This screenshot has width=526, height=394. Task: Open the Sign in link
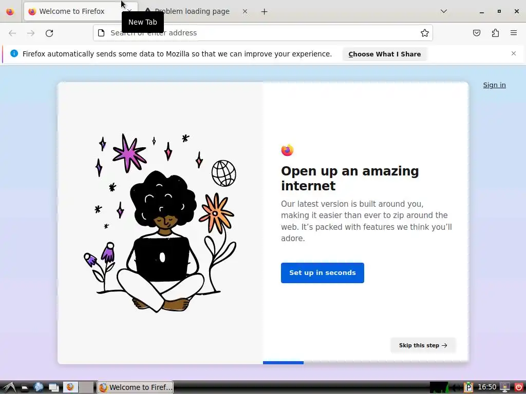(x=494, y=85)
